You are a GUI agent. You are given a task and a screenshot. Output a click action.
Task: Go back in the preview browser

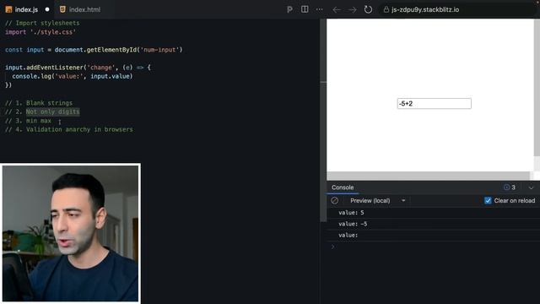337,9
